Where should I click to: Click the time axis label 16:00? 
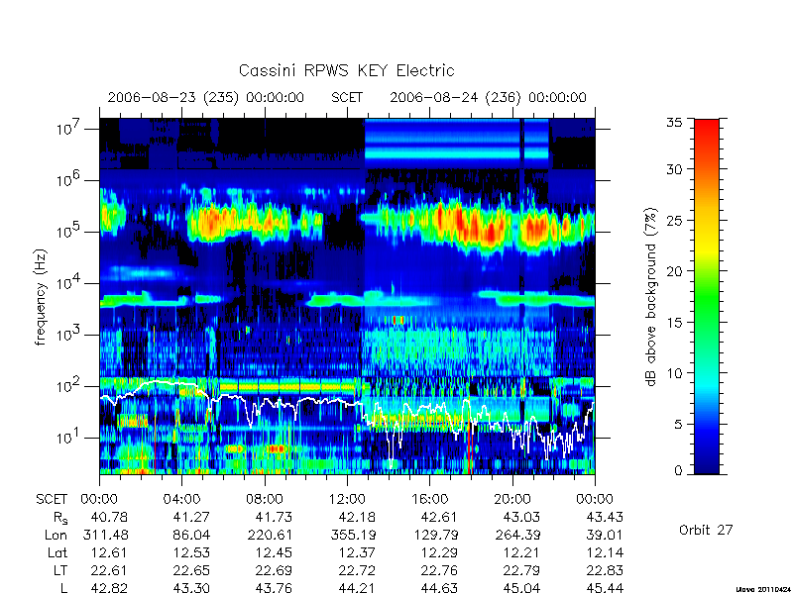coord(430,499)
